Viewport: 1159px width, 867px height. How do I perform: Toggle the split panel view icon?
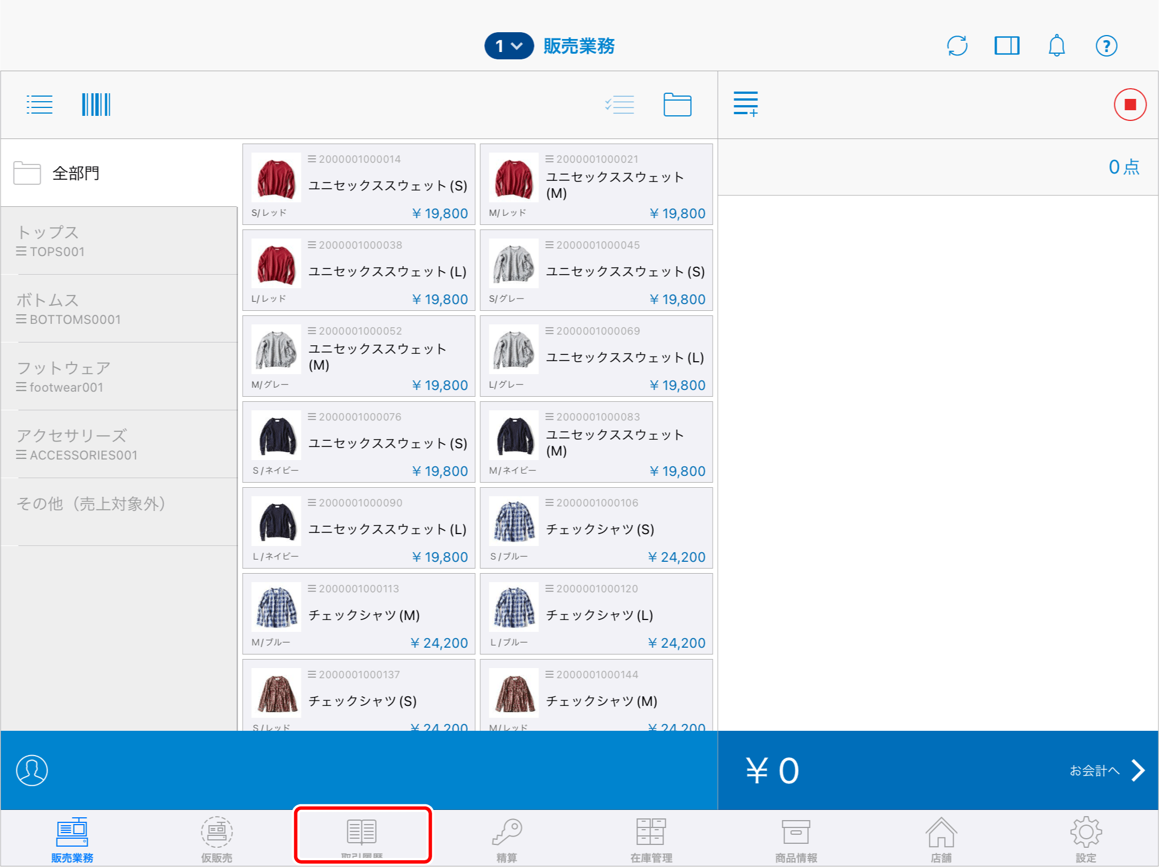coord(1007,46)
